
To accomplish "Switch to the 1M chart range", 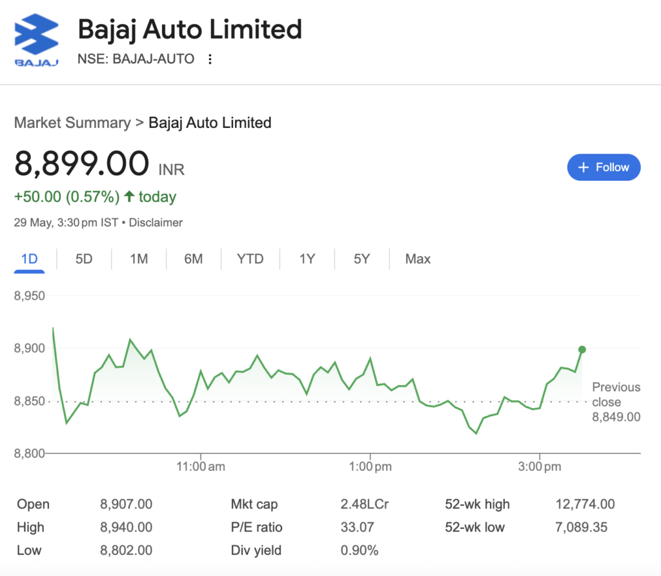I will [139, 259].
